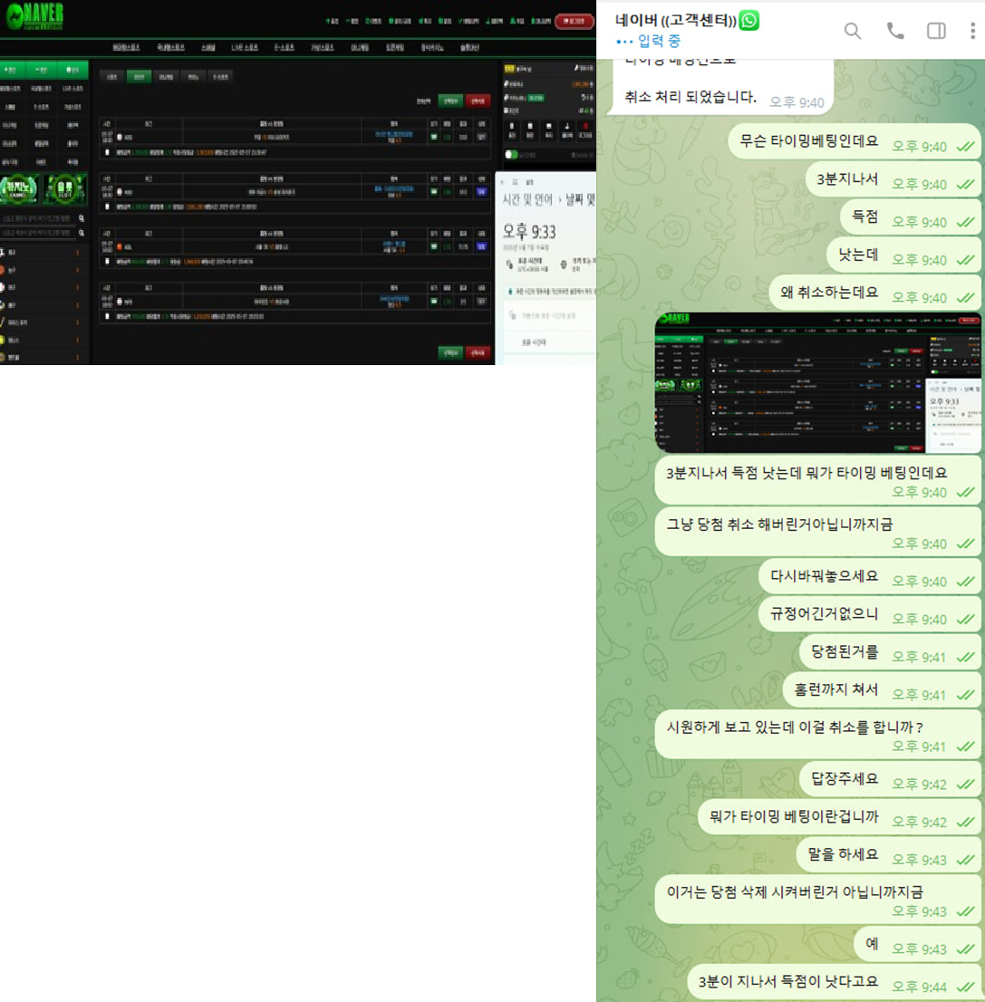Screen dimensions: 985x1002
Task: Select the active green tab in bet history
Action: point(139,77)
